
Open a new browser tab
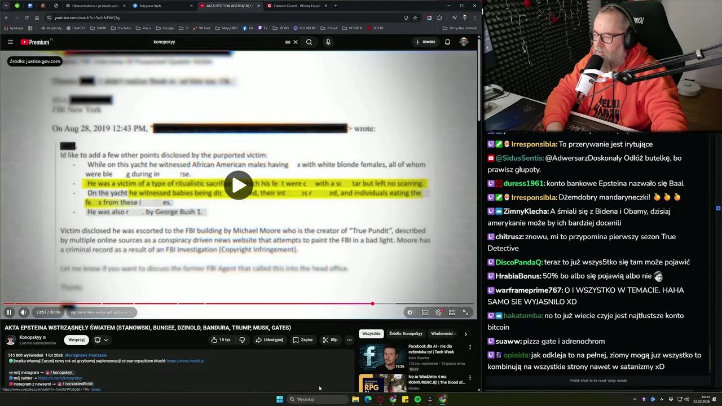tap(336, 6)
